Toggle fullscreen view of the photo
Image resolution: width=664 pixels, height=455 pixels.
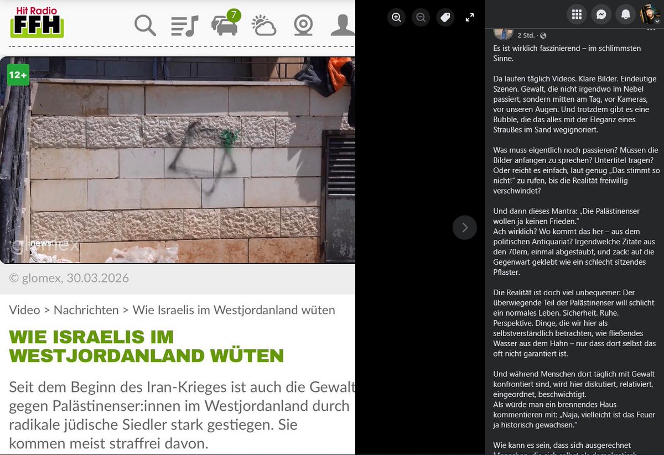470,17
